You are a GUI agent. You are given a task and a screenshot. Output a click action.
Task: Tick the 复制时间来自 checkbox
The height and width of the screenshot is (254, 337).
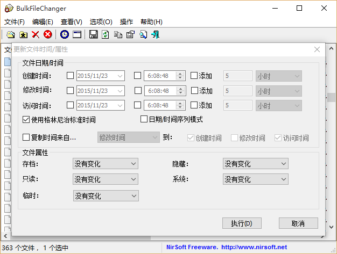tap(26, 137)
